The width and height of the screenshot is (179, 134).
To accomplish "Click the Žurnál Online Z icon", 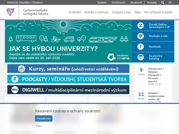I will click(x=141, y=25).
